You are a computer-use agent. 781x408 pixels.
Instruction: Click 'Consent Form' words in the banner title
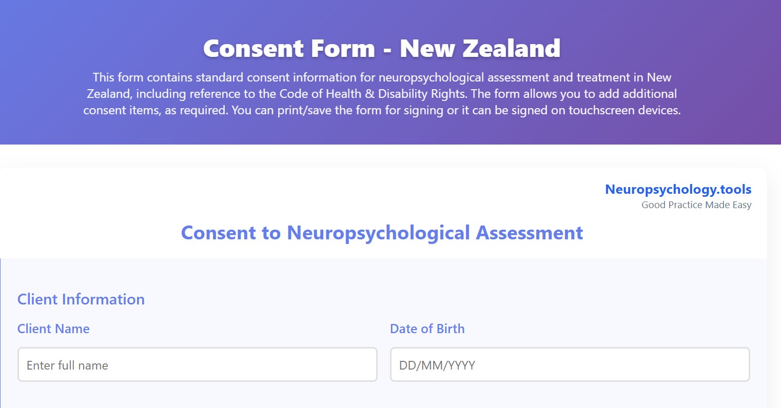tap(289, 49)
